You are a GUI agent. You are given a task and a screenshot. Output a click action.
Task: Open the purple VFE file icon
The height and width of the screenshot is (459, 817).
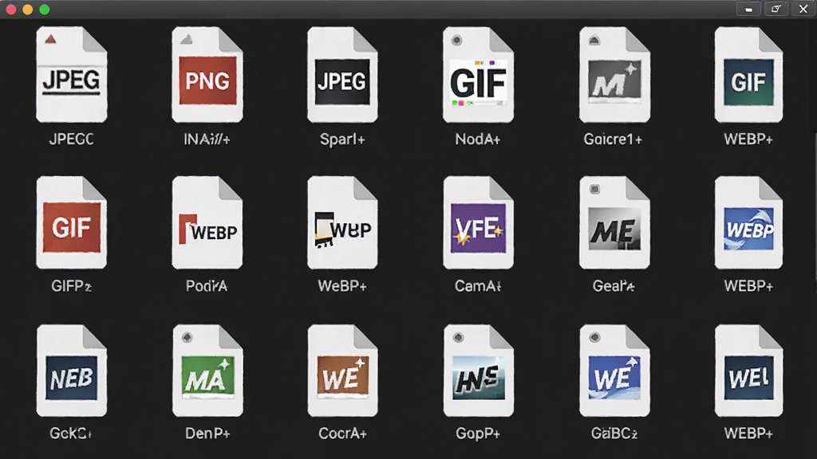479,222
